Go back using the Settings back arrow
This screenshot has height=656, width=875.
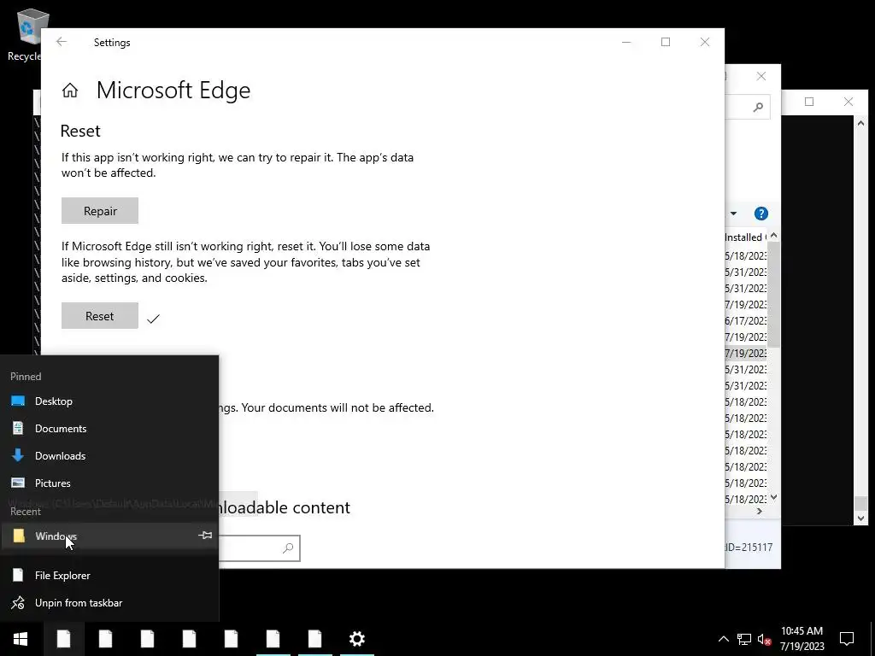click(x=62, y=42)
